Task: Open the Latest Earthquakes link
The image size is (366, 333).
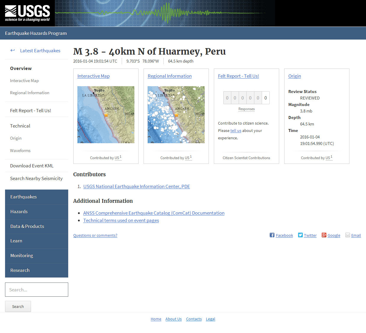Action: (x=40, y=50)
